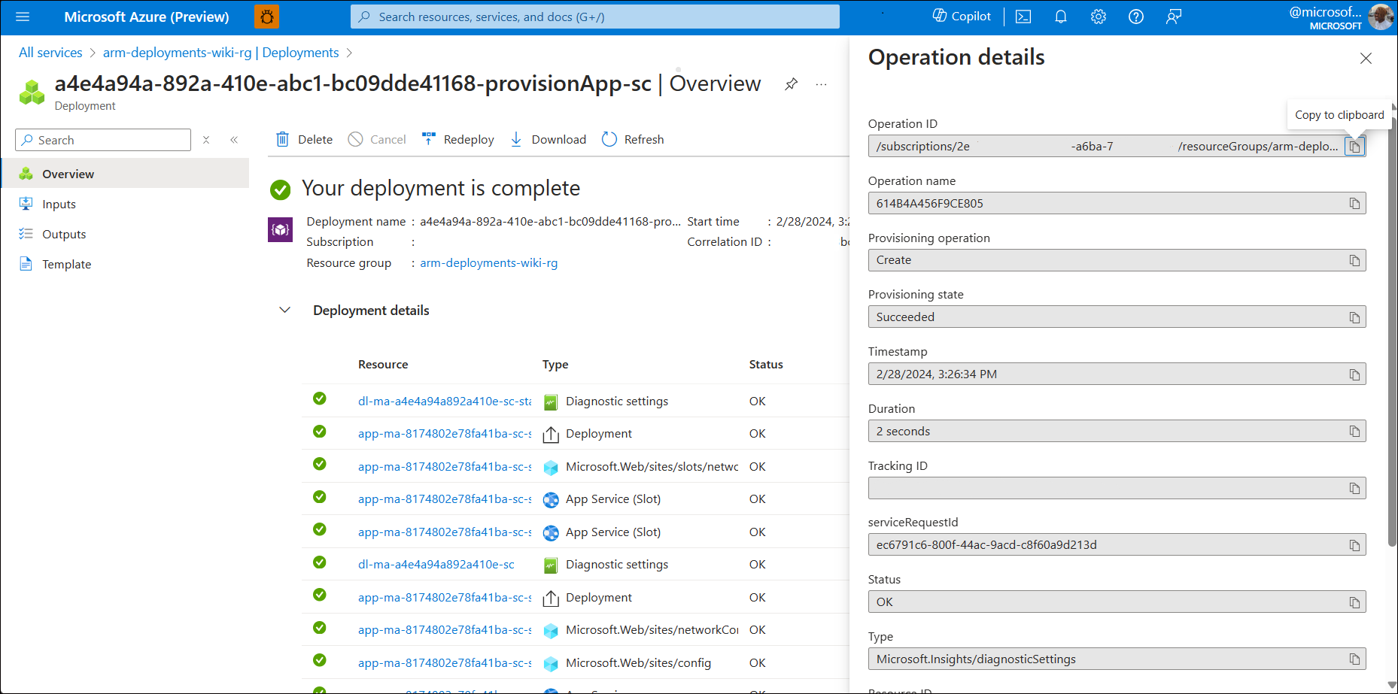The height and width of the screenshot is (694, 1398).
Task: Sort by the Resource column header
Action: click(x=383, y=364)
